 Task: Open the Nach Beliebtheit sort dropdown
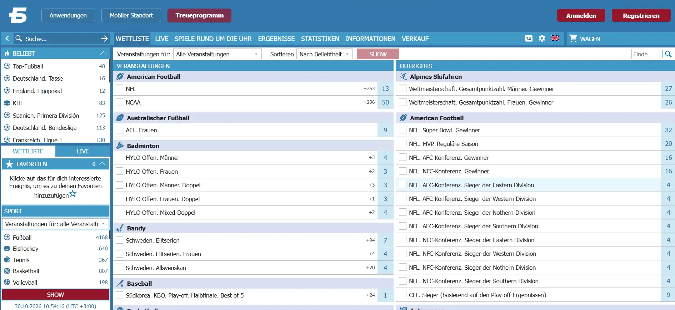pos(324,54)
